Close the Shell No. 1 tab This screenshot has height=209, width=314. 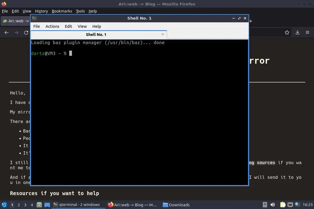[163, 34]
